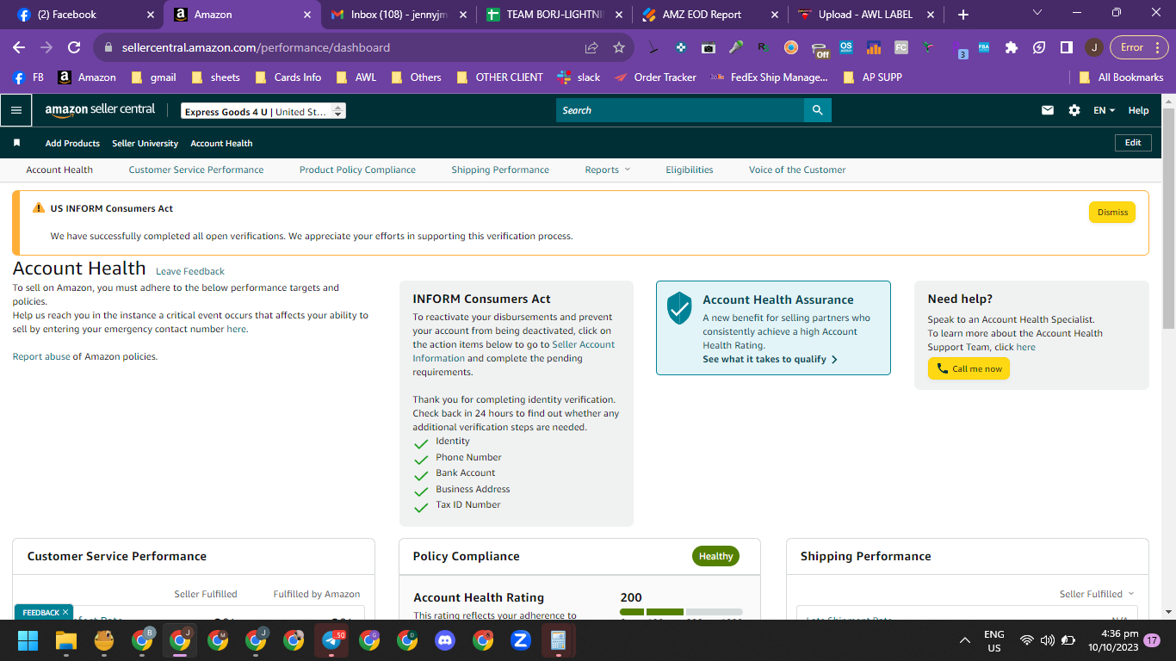This screenshot has width=1176, height=661.
Task: Open the EN language dropdown
Action: [1104, 110]
